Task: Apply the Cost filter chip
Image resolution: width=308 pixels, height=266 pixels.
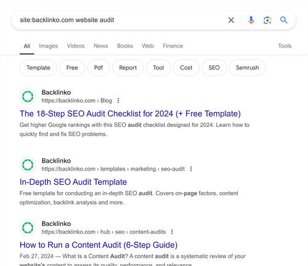Action: (x=186, y=68)
